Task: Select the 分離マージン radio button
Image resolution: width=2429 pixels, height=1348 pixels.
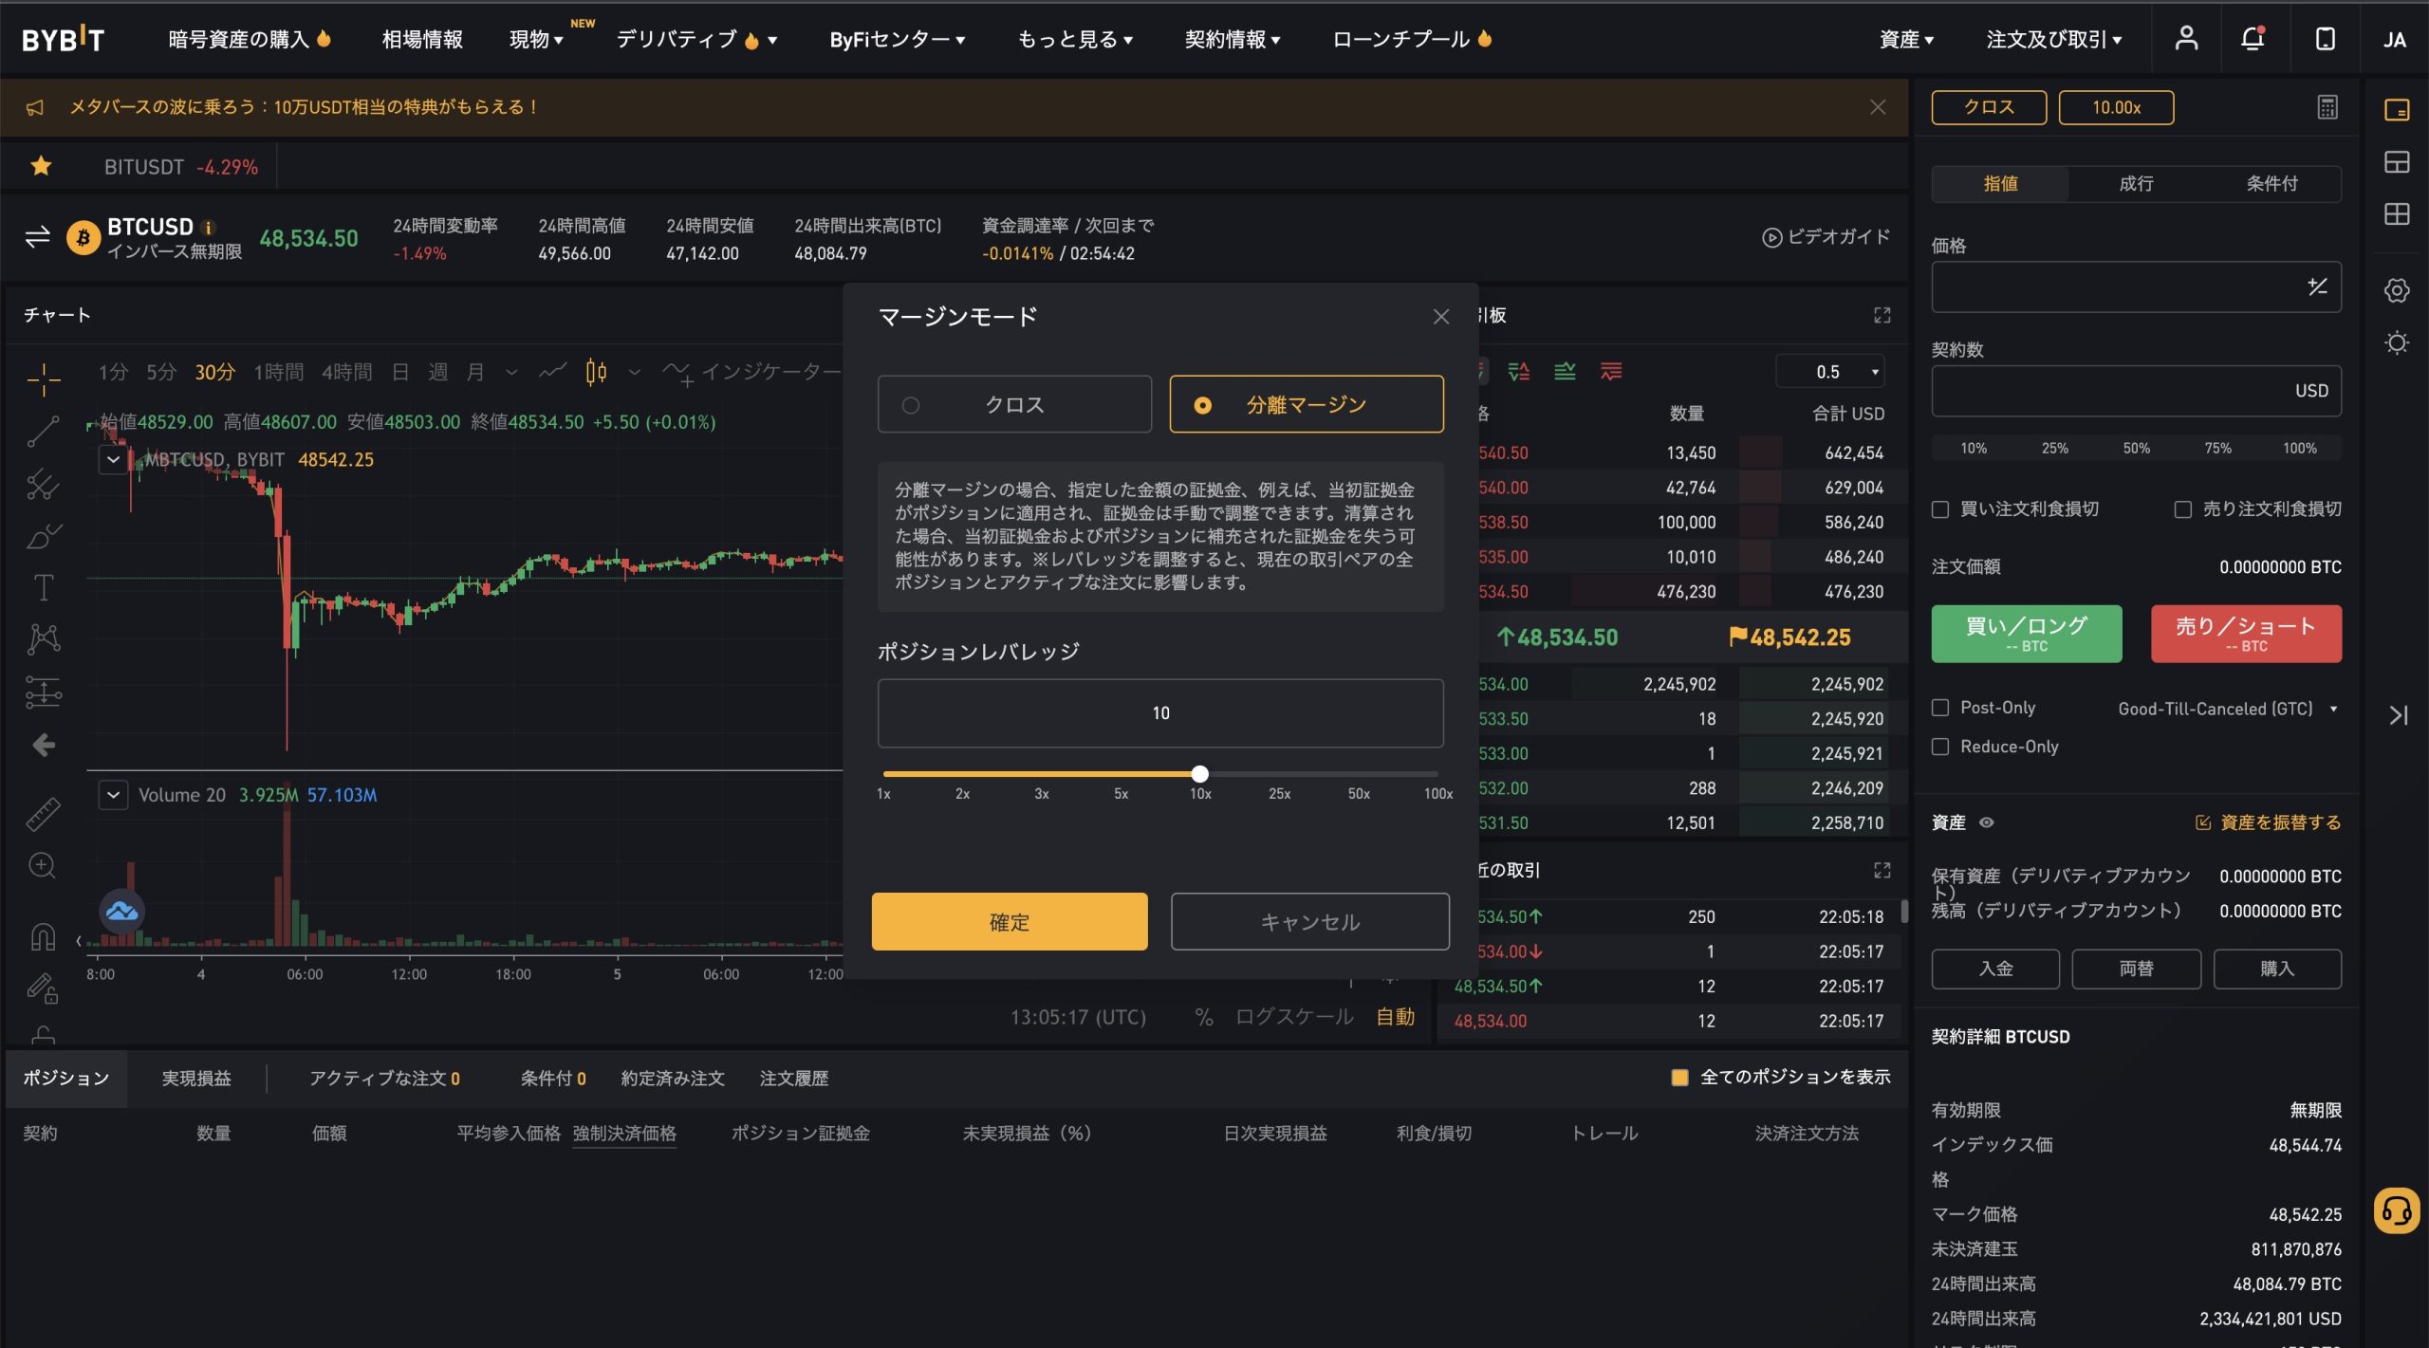Action: click(x=1205, y=404)
